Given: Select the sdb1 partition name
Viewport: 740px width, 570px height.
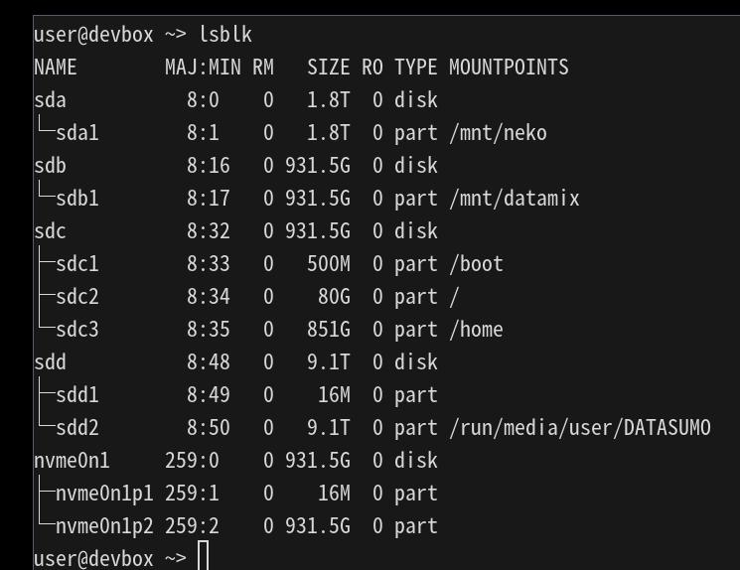Looking at the screenshot, I should [x=77, y=199].
